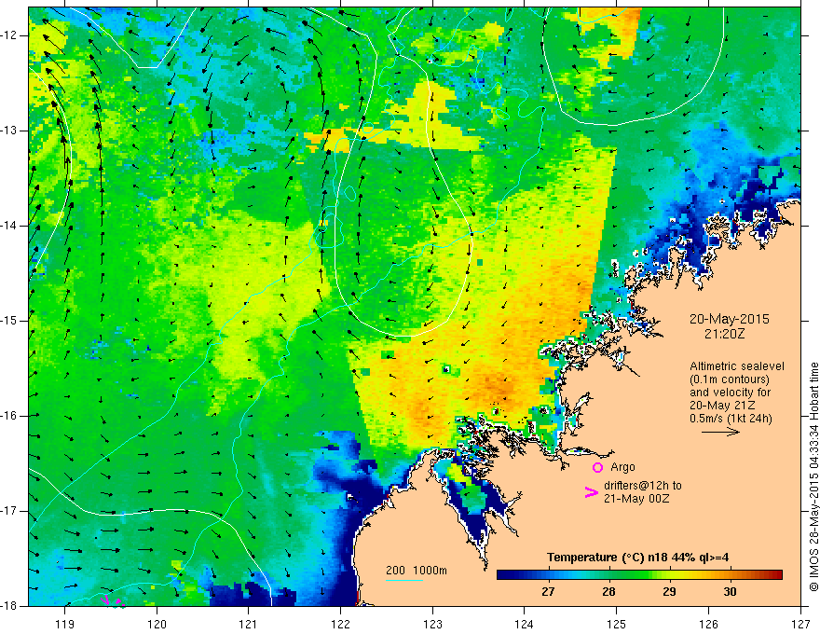This screenshot has height=634, width=820.
Task: Click the '28' color bar tick label
Action: click(608, 592)
